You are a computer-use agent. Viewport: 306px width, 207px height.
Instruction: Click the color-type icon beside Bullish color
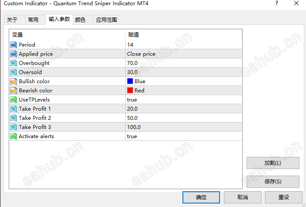click(x=14, y=81)
